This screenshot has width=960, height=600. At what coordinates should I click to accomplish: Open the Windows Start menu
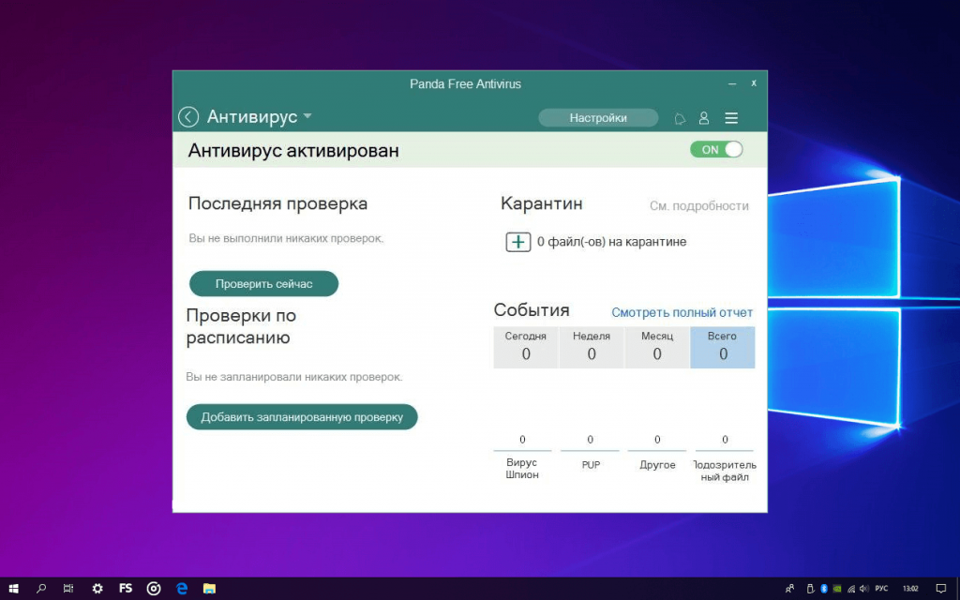click(x=13, y=589)
